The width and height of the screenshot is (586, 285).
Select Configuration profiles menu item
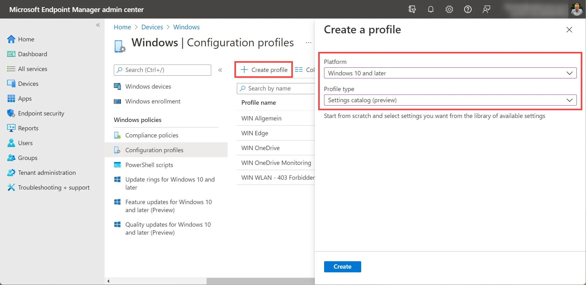tap(166, 150)
